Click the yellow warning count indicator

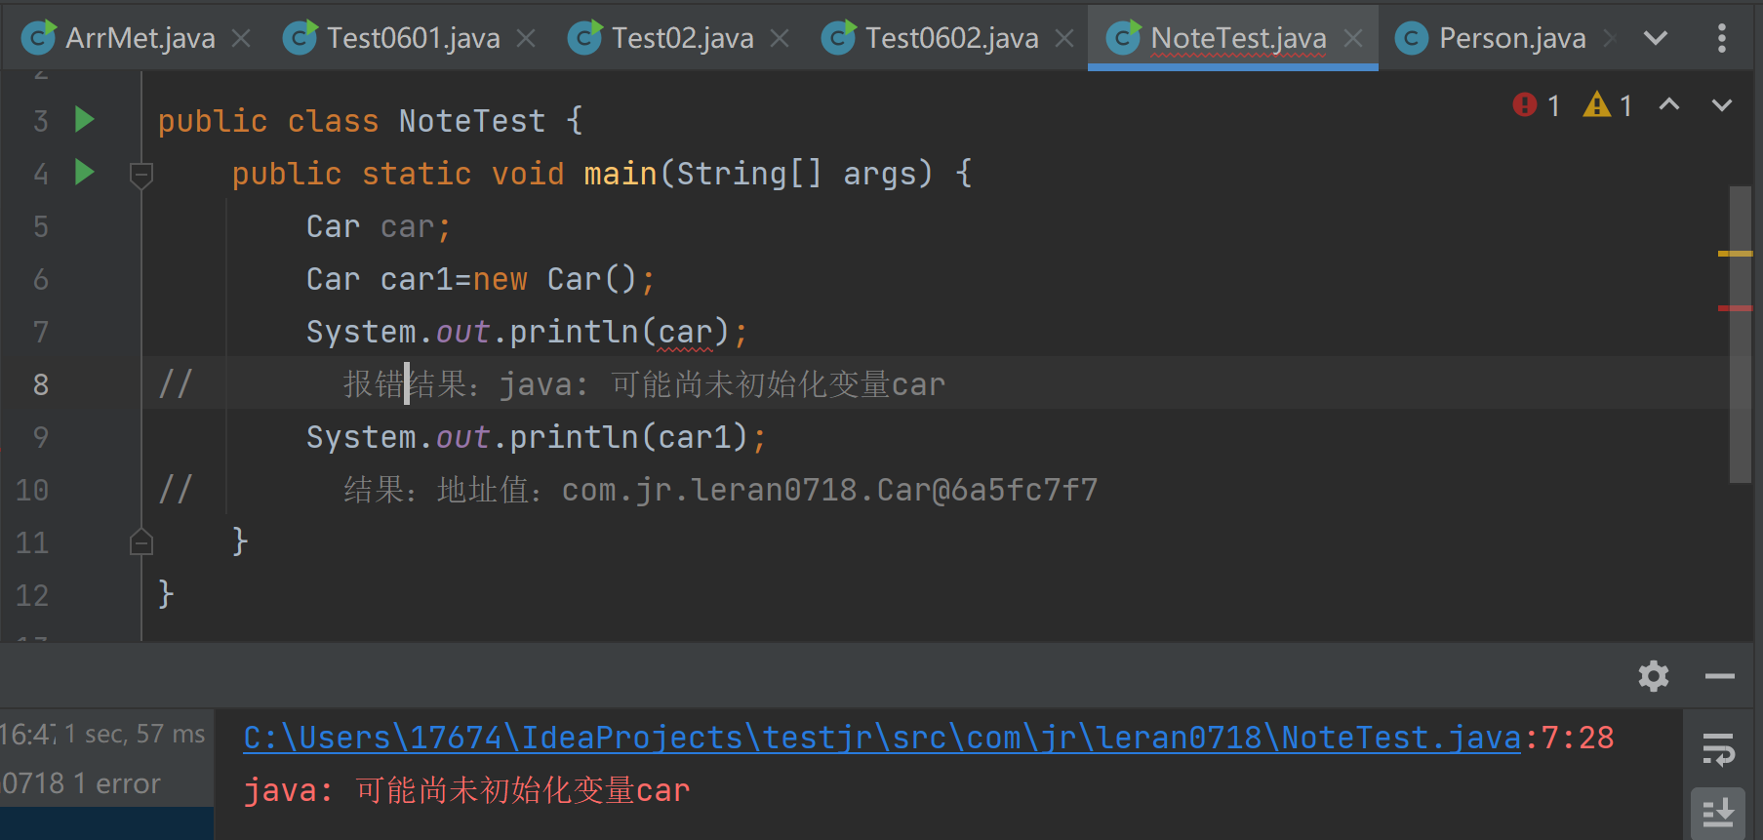[x=1608, y=104]
